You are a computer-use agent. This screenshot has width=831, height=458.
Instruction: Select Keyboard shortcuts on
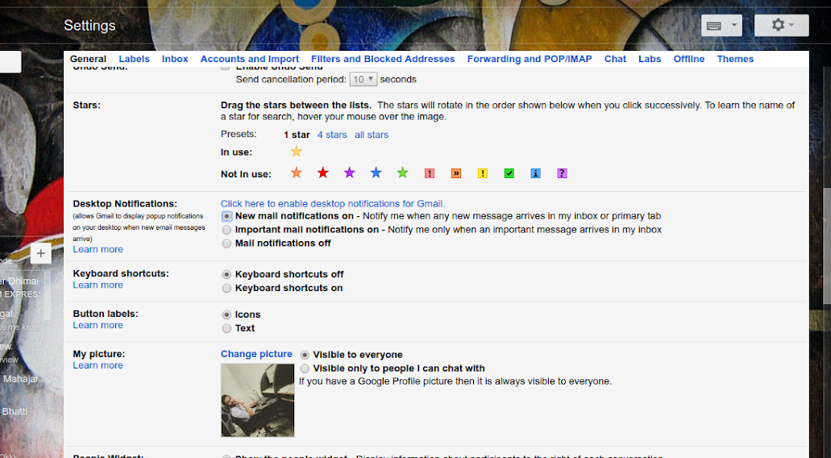[x=226, y=289]
